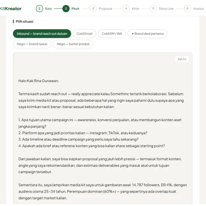This screenshot has width=206, height=206.
Task: Select Brand deal pertama option
Action: pyautogui.click(x=147, y=34)
